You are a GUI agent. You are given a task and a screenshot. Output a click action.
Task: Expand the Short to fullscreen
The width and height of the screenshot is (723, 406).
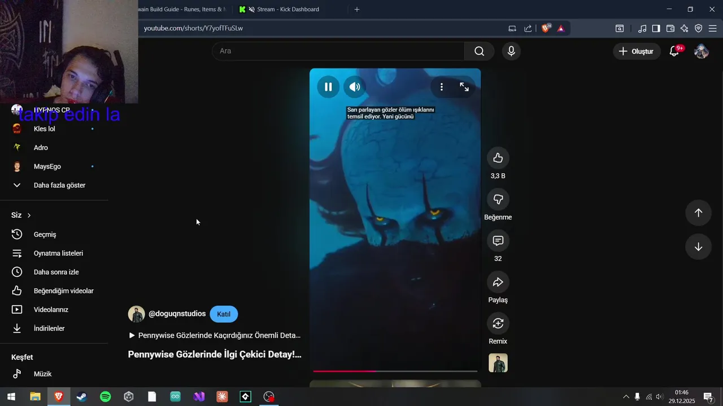pos(464,87)
